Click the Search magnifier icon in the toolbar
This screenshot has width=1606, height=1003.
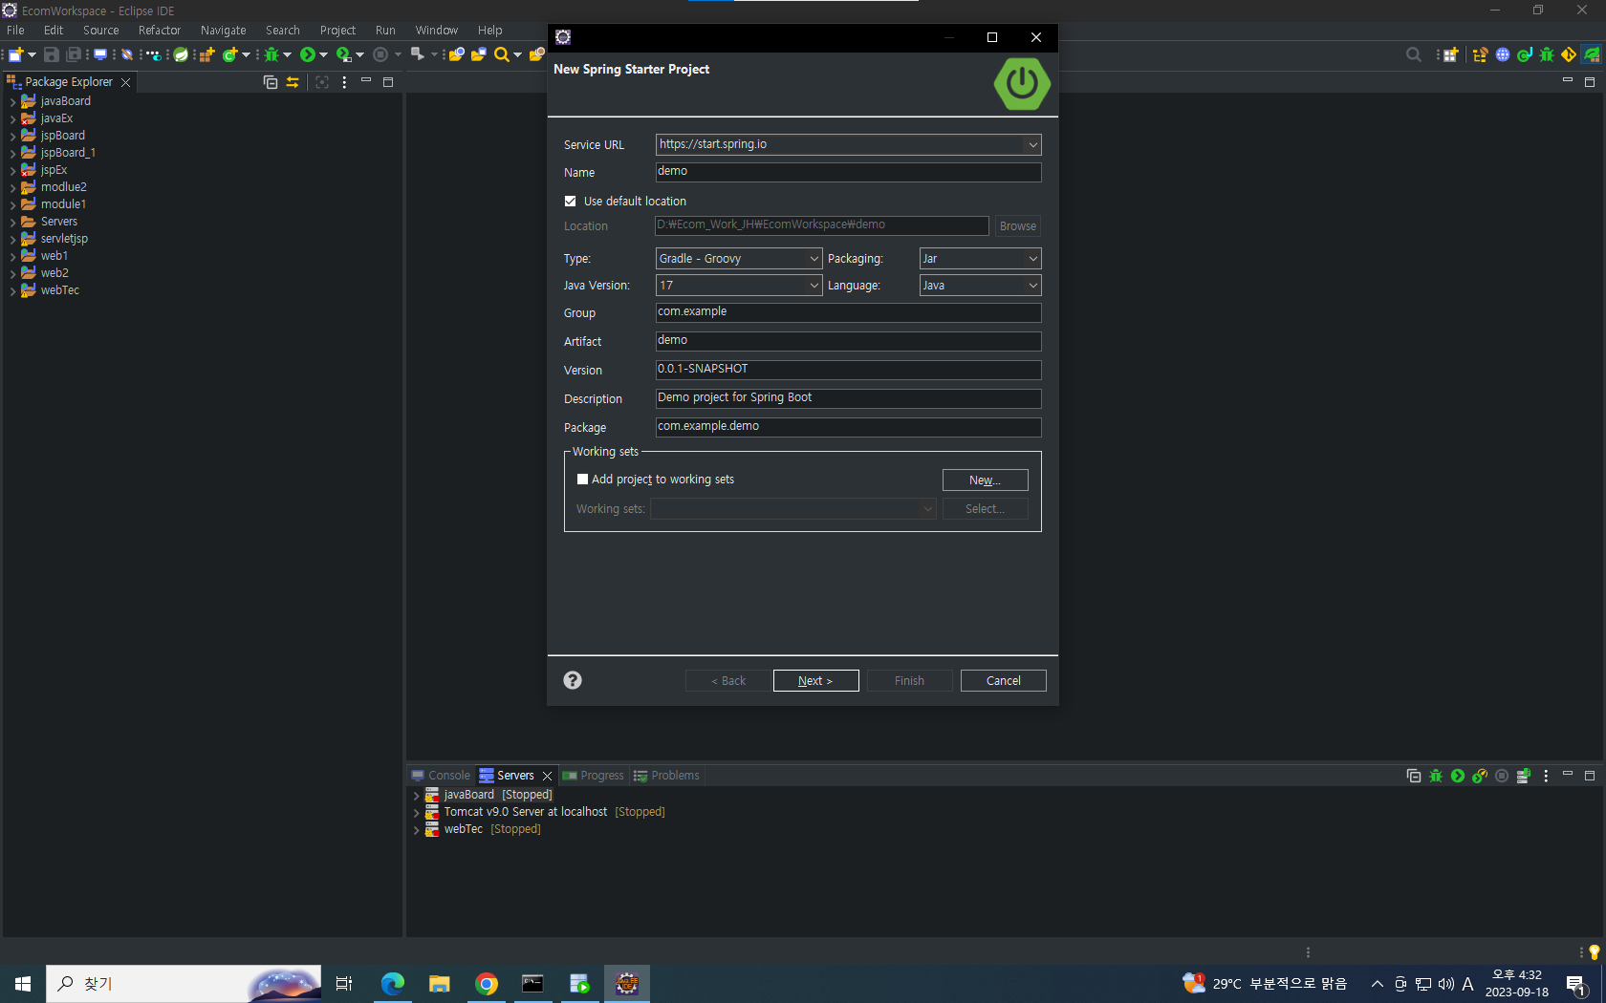click(501, 54)
